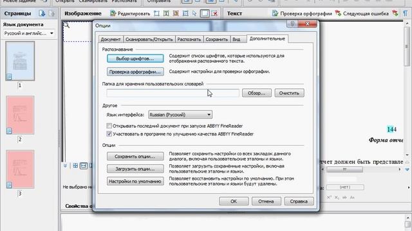Switch to the Распознать tab
The height and width of the screenshot is (231, 412).
pos(189,39)
